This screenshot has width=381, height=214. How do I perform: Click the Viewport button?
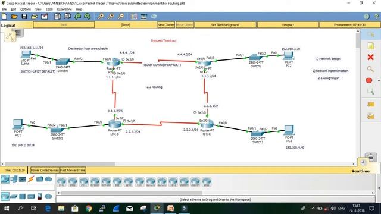pos(288,25)
